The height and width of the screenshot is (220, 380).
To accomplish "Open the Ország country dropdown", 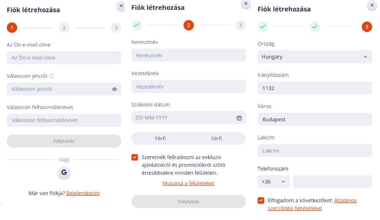I will [315, 57].
